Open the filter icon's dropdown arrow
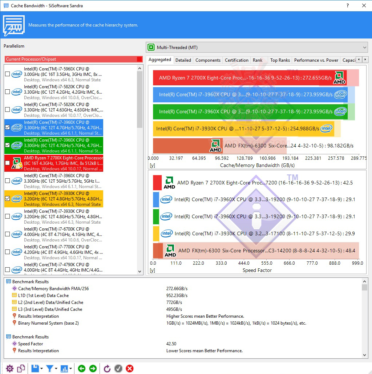The image size is (372, 374). pyautogui.click(x=56, y=369)
